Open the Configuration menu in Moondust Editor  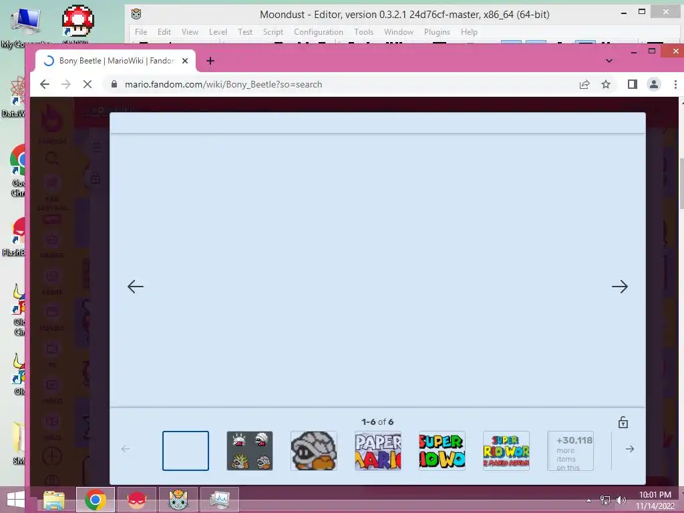click(319, 32)
